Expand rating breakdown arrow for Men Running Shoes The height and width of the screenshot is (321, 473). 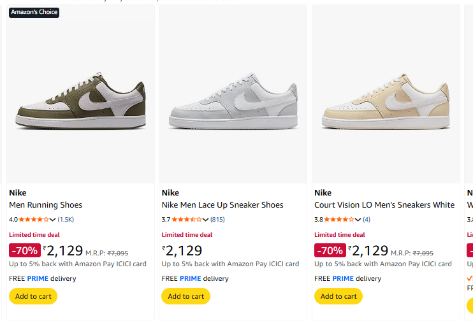(53, 220)
